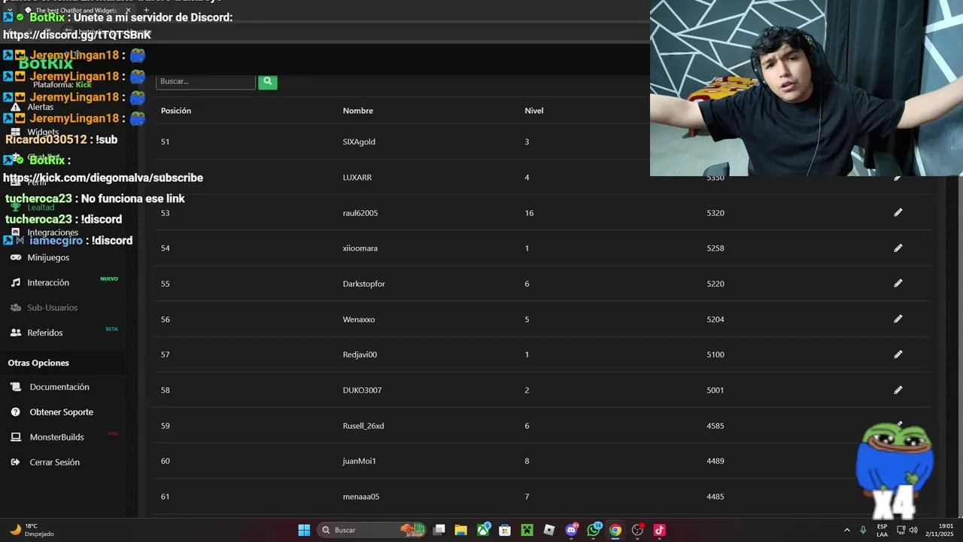Click the name Darkstopfor in the table
The height and width of the screenshot is (542, 963).
364,284
